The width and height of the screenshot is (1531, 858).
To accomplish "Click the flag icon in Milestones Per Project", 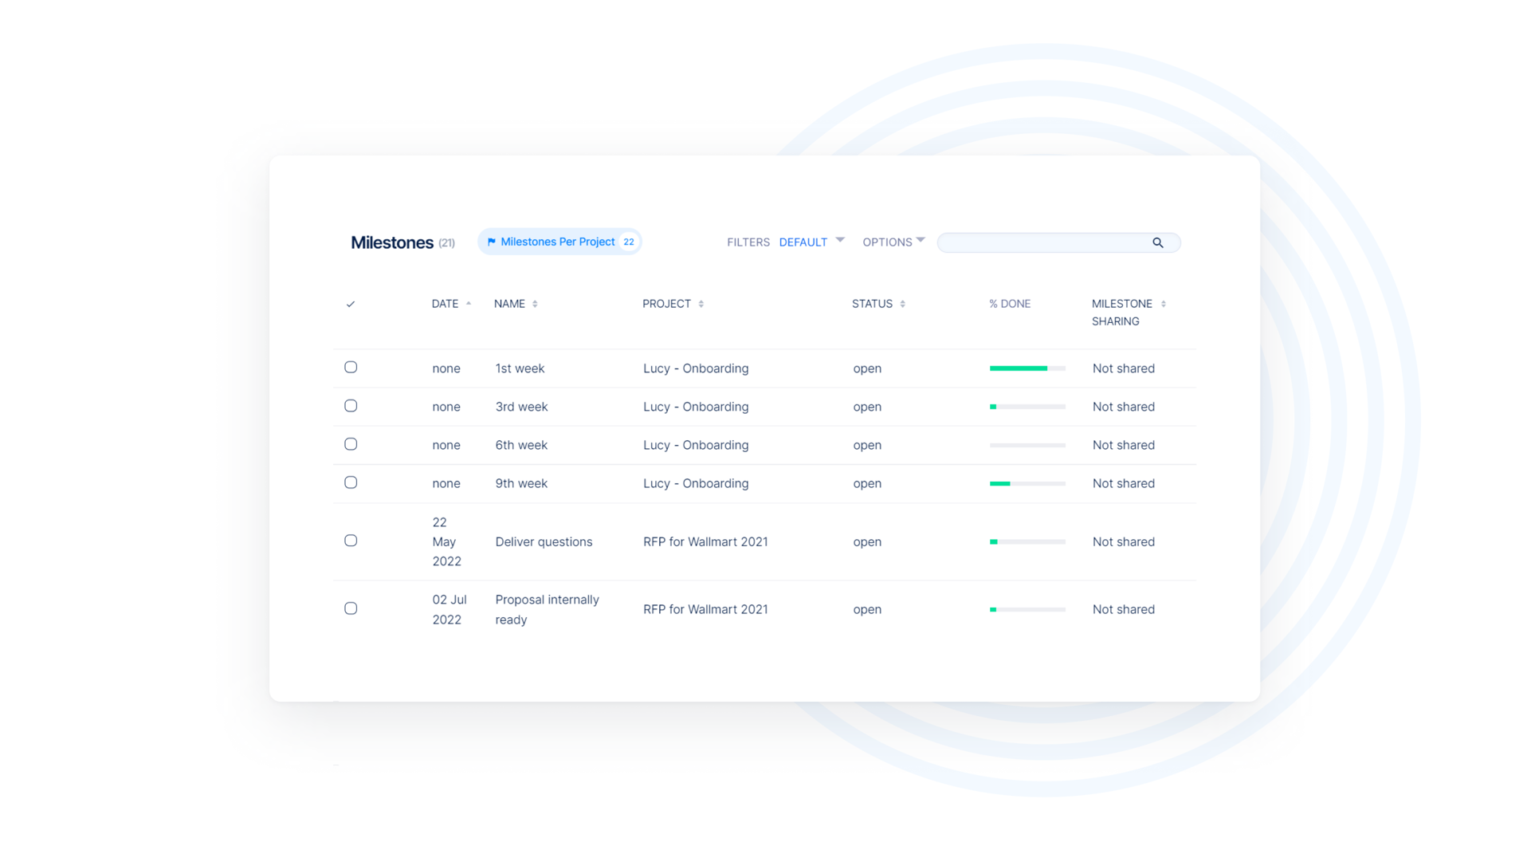I will [x=491, y=242].
